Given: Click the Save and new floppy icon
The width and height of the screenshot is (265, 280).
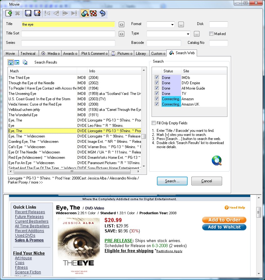Looking at the screenshot, I should click(x=37, y=13).
